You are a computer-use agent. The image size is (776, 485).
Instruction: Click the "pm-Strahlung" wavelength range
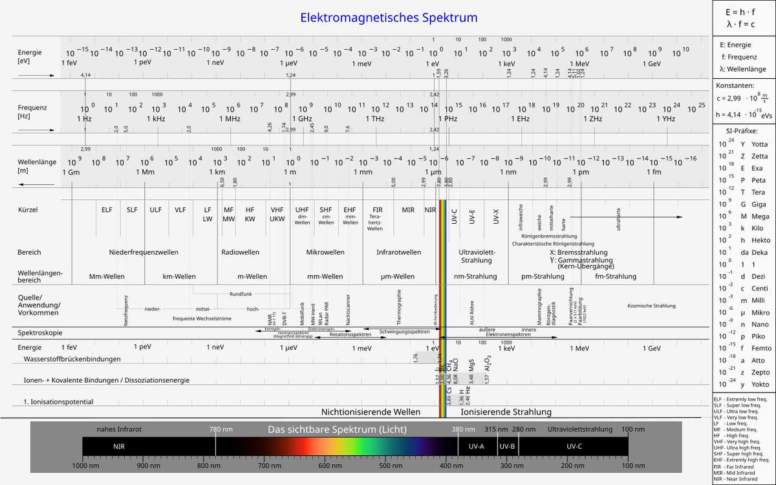pyautogui.click(x=543, y=276)
